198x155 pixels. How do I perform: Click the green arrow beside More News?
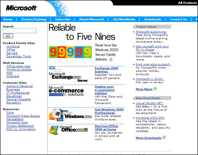[155, 89]
